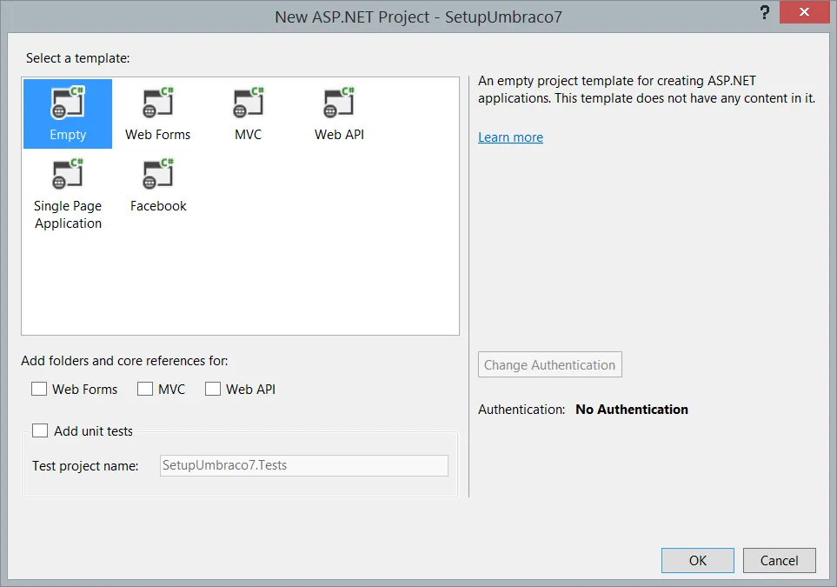Click the No Authentication status text

point(632,410)
